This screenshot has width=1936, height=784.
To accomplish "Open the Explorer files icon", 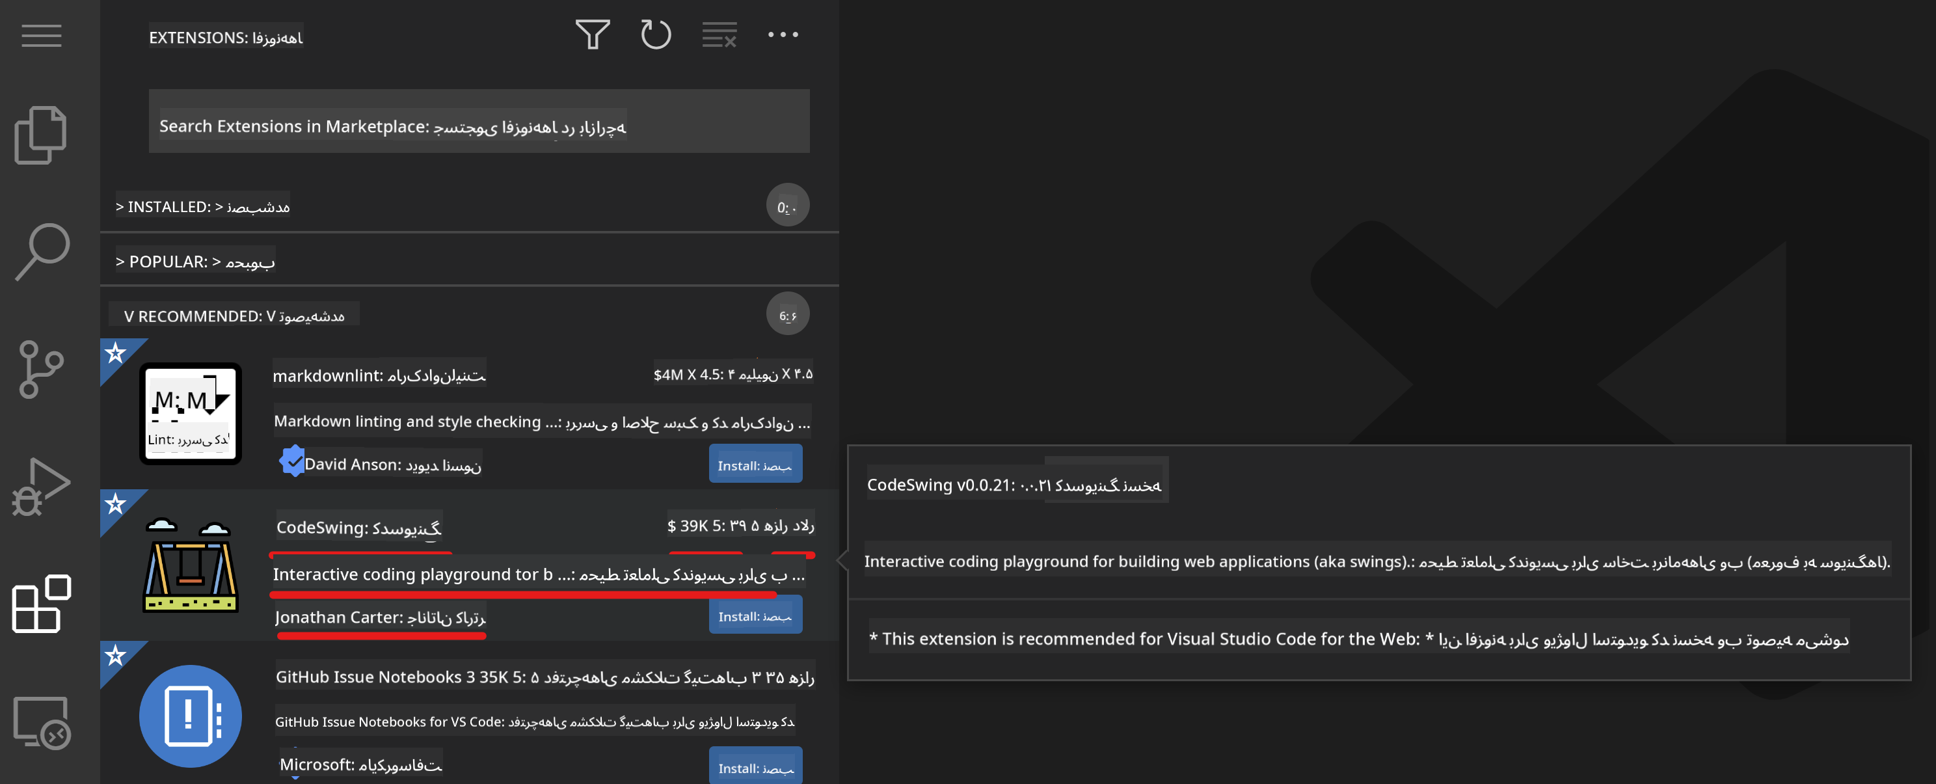I will 42,135.
